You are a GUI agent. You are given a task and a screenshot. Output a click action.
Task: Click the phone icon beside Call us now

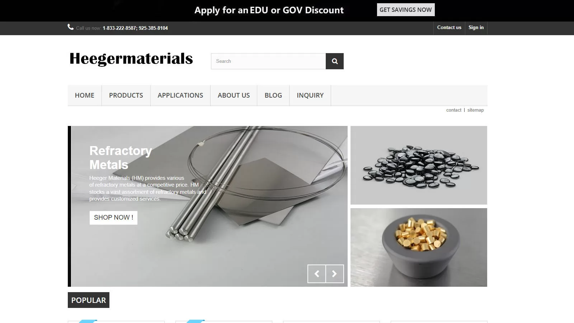coord(71,27)
